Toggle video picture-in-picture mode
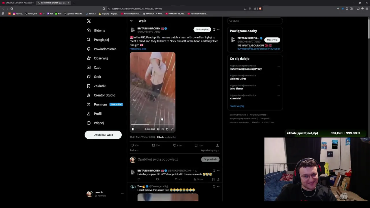370x208 pixels. [167, 129]
